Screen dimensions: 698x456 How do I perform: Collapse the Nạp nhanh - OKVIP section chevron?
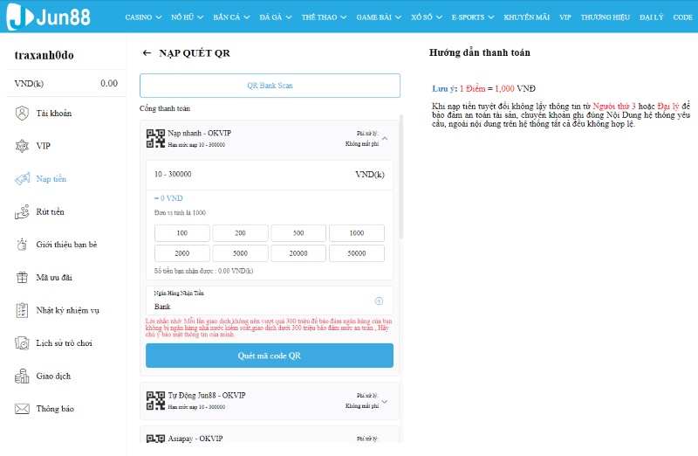coord(385,139)
